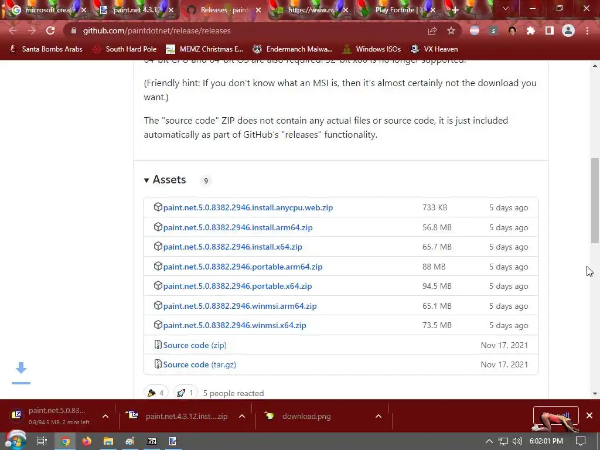Viewport: 600px width, 450px height.
Task: Open the Extensions puzzle icon
Action: pyautogui.click(x=531, y=30)
